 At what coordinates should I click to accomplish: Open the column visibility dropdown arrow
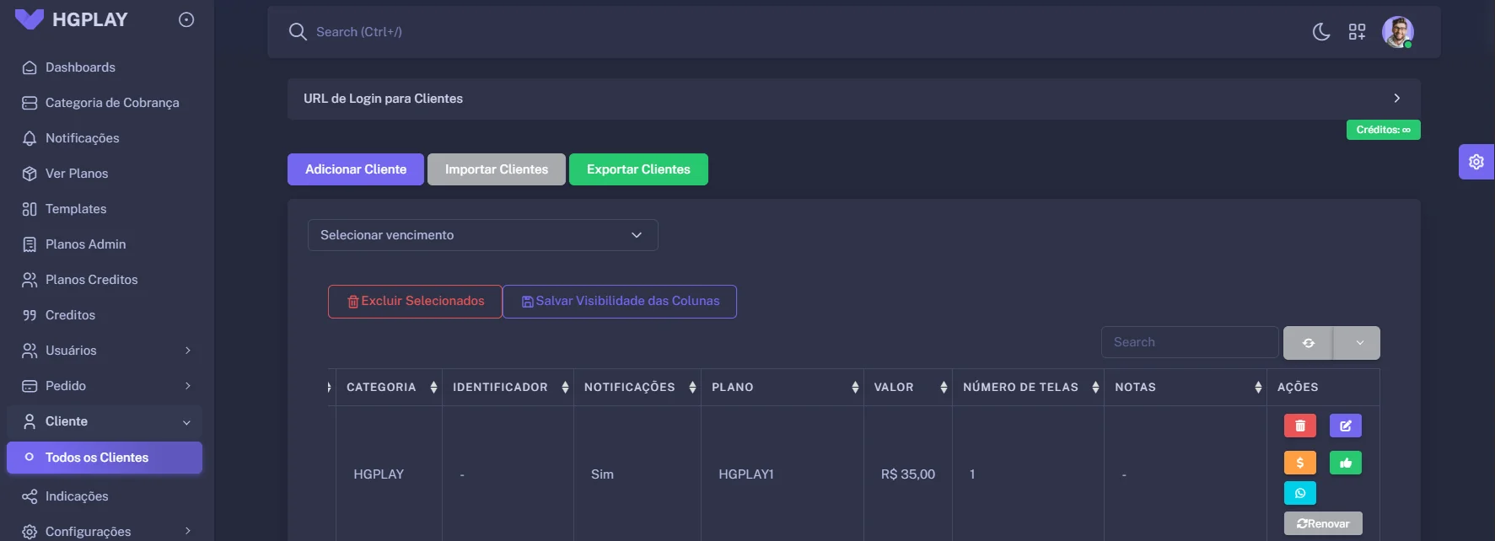click(1358, 343)
